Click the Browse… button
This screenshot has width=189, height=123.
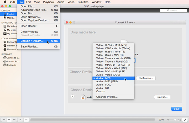click(162, 97)
